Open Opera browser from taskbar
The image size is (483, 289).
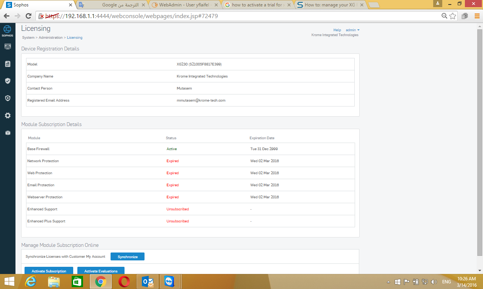pos(124,281)
